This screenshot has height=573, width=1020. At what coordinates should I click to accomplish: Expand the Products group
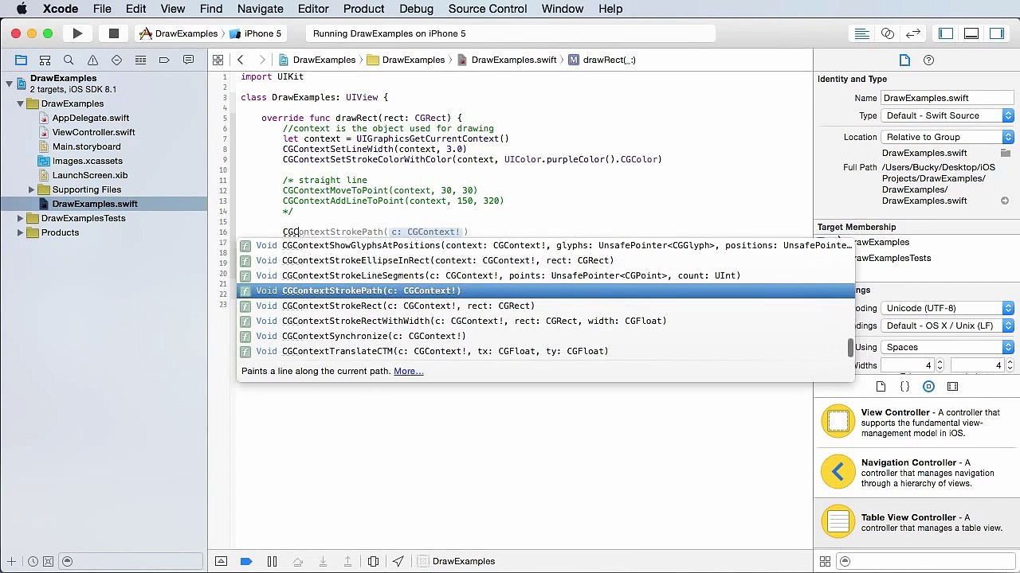pos(21,232)
